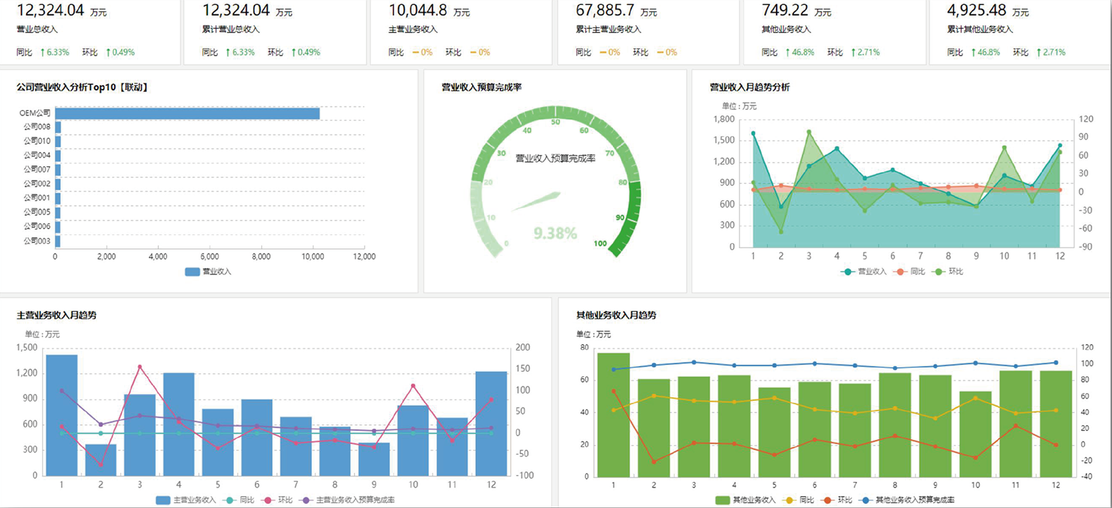Click 公司营业收入分析Top10【联动】 chart title
This screenshot has width=1112, height=508.
(x=83, y=87)
